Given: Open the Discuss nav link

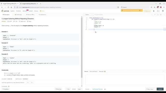Looking at the screenshot, I should pos(36,11).
